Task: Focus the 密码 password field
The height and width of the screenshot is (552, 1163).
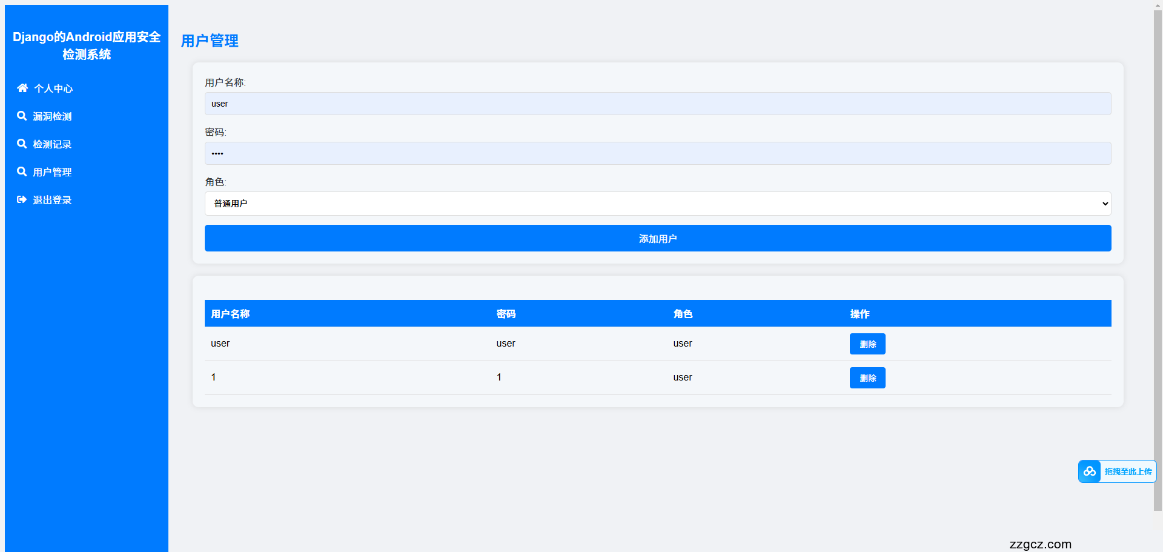Action: click(x=657, y=153)
